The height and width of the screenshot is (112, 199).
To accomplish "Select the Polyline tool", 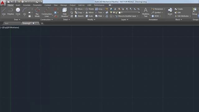I will click(11, 12).
